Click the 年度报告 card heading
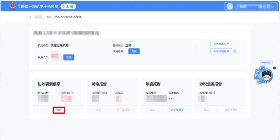 coord(153,84)
